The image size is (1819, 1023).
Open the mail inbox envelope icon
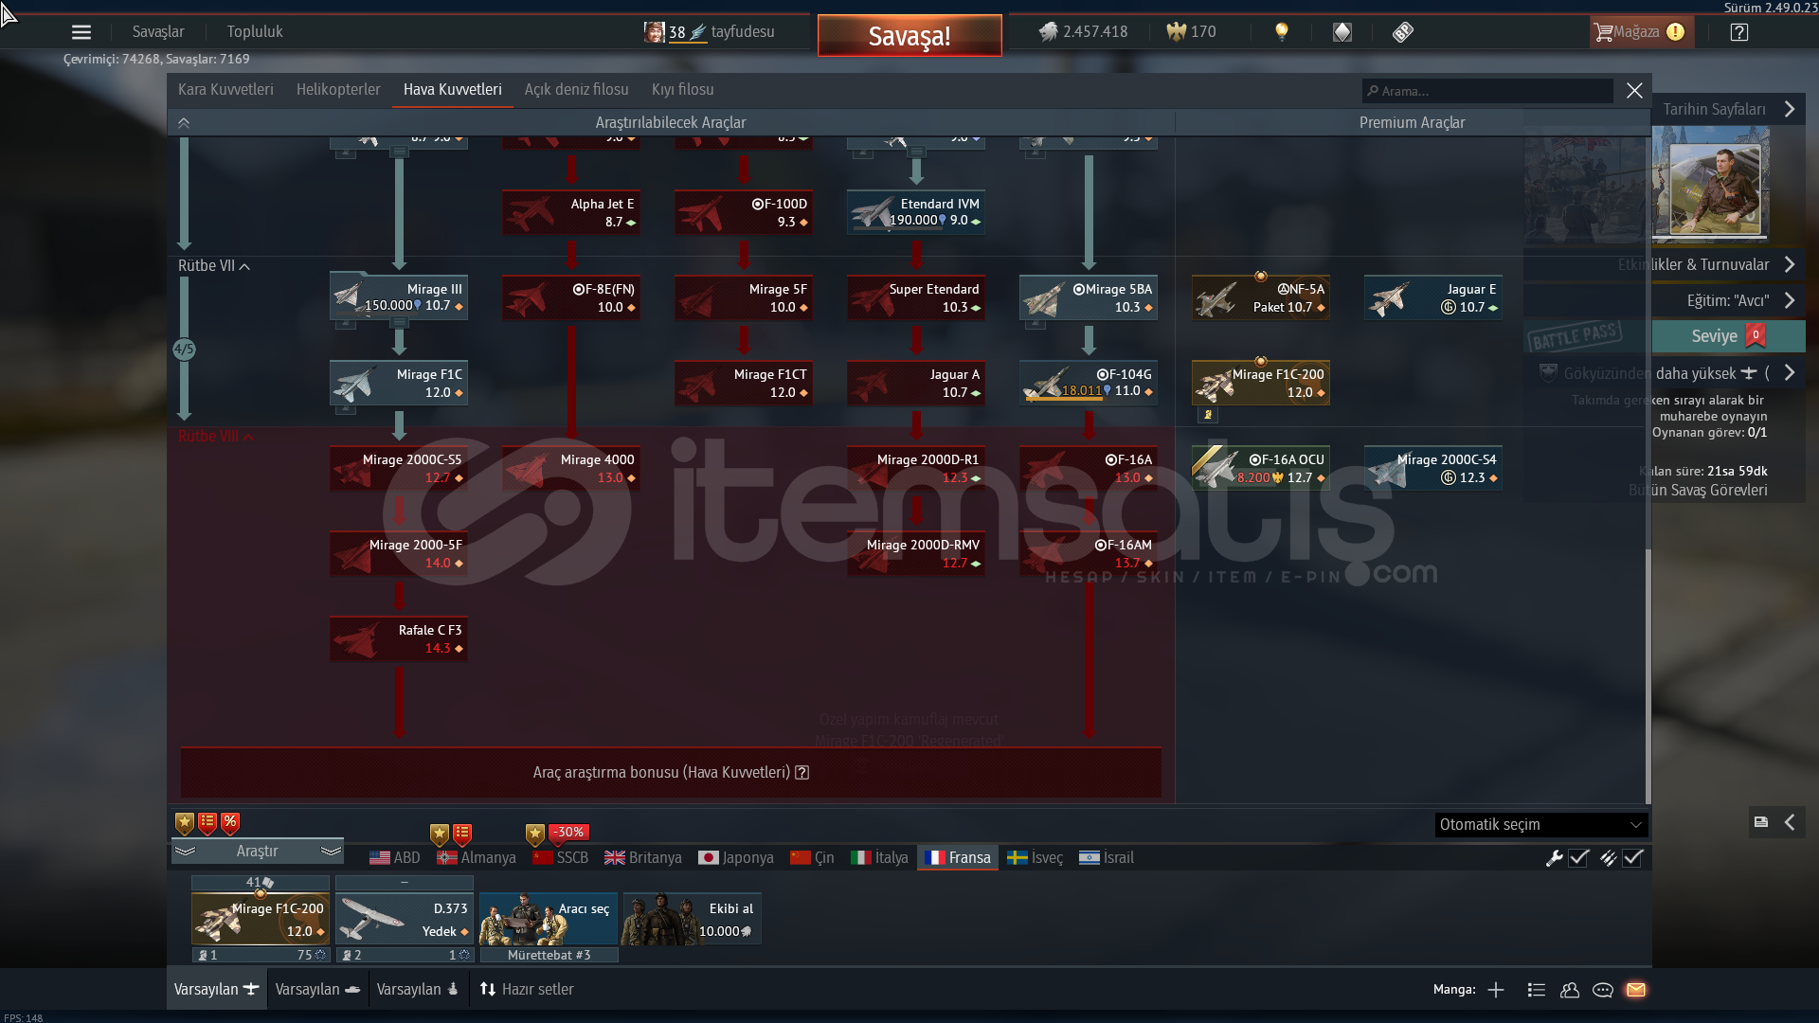1635,990
